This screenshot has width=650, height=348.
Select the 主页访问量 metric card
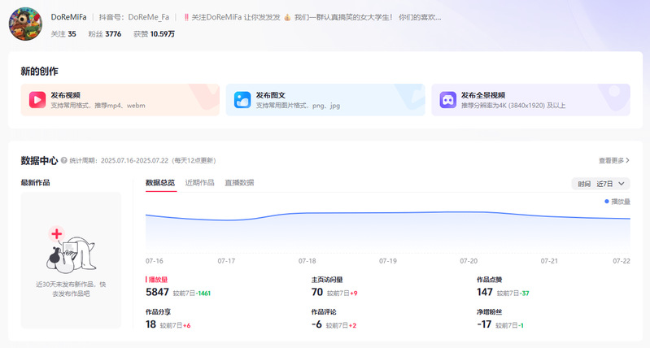[342, 287]
